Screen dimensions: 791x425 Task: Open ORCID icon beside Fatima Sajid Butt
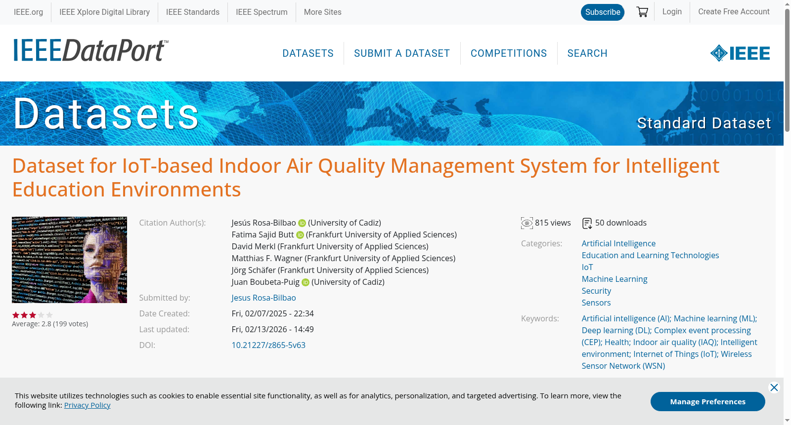(x=300, y=235)
